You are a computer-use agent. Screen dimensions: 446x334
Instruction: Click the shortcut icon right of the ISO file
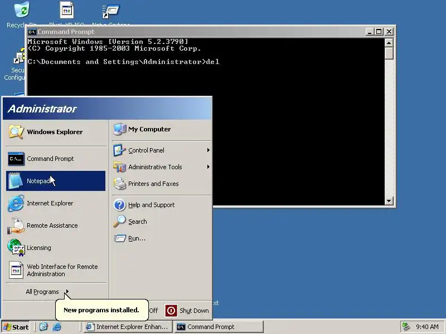point(111,11)
